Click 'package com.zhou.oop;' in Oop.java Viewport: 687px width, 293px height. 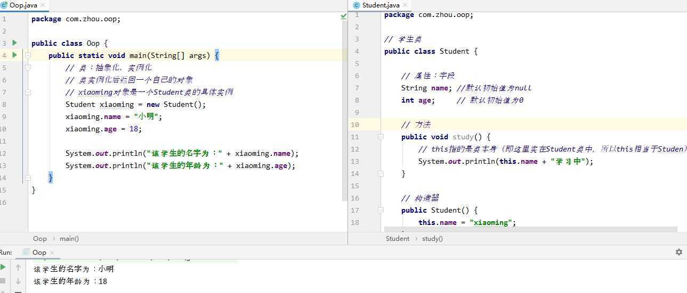(76, 19)
